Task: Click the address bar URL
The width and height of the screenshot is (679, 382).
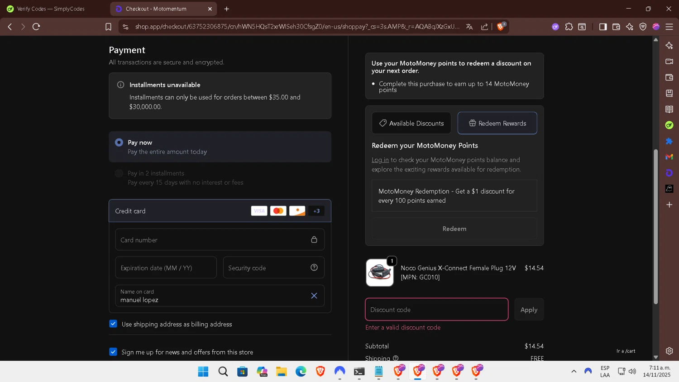Action: tap(297, 27)
